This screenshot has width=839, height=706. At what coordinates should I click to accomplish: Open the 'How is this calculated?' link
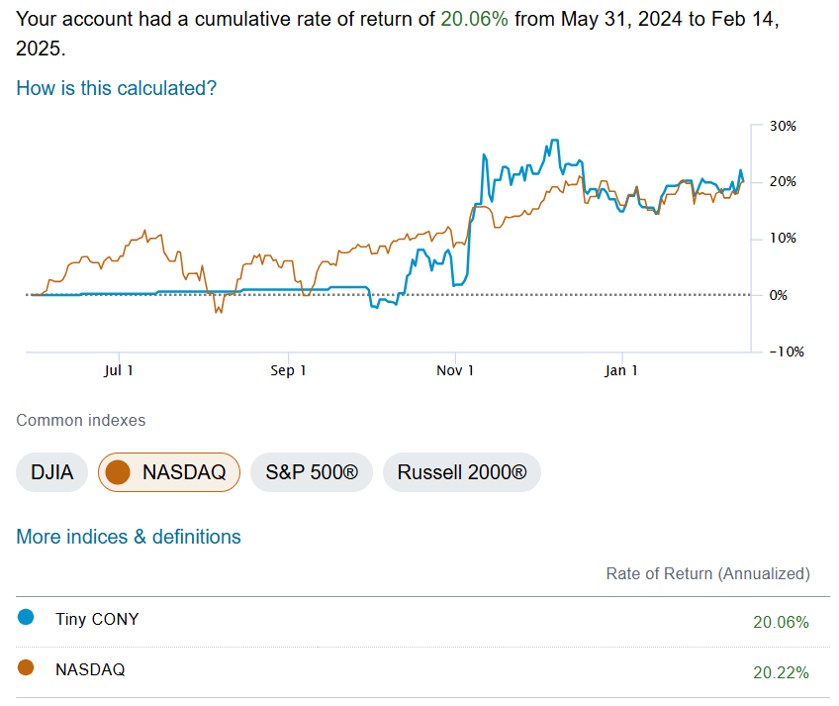tap(116, 88)
